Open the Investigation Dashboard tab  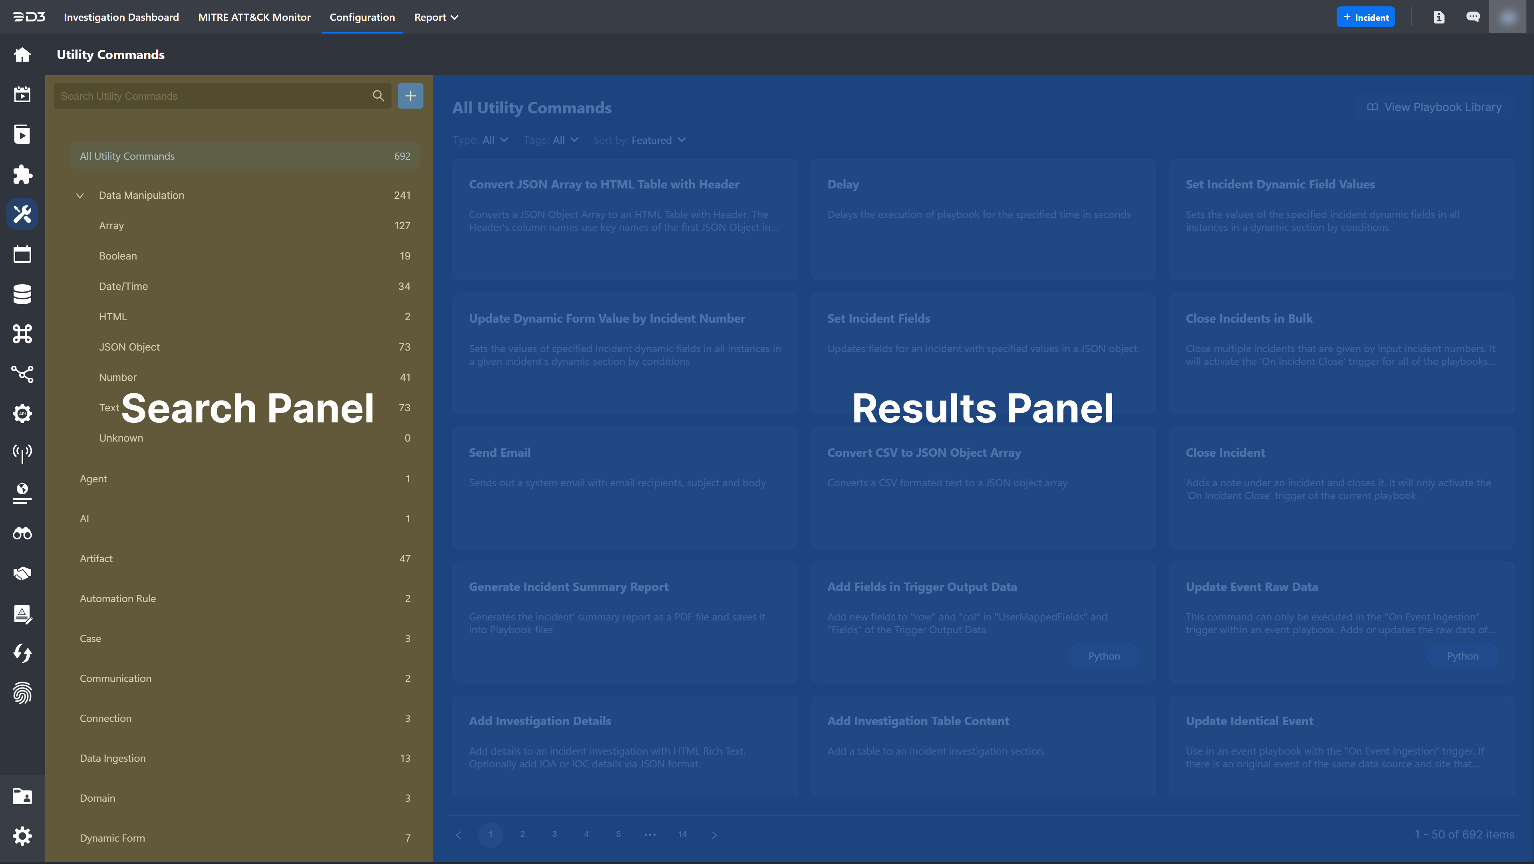[x=121, y=17]
